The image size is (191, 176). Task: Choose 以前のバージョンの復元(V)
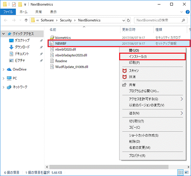click(152, 105)
